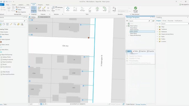Open the Map ribbon tab
The width and height of the screenshot is (189, 106).
(8, 5)
